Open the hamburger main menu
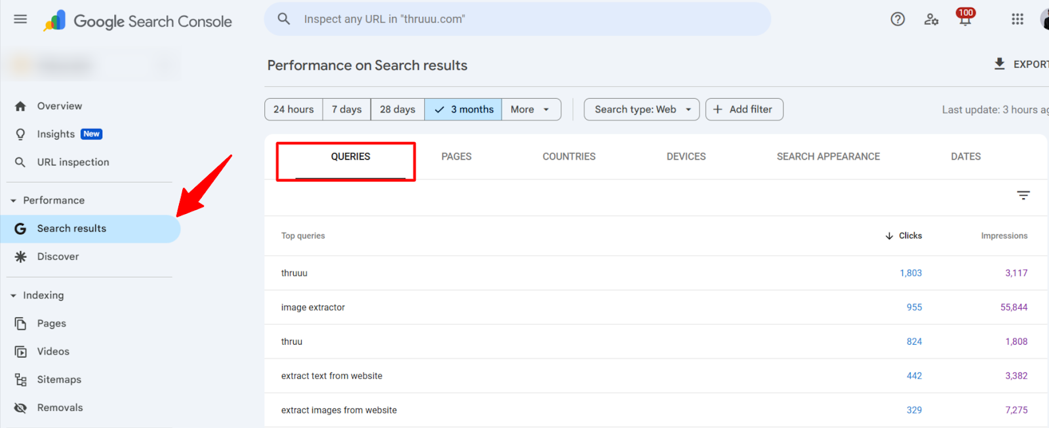This screenshot has width=1049, height=428. 20,19
